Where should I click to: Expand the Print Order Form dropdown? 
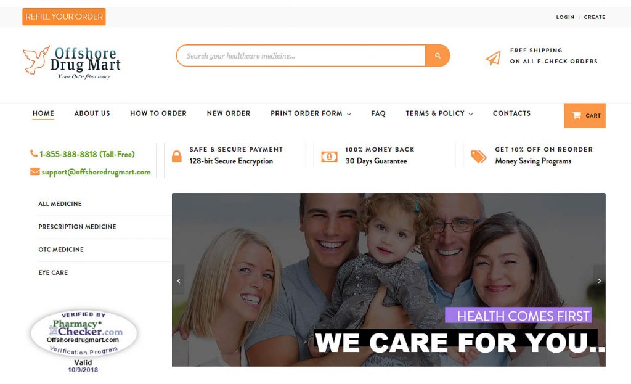coord(311,113)
